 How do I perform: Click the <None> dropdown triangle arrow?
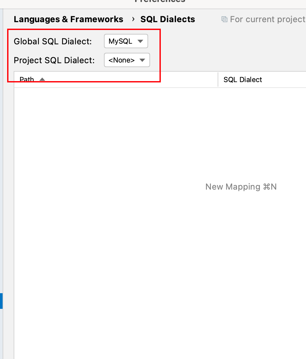click(142, 60)
